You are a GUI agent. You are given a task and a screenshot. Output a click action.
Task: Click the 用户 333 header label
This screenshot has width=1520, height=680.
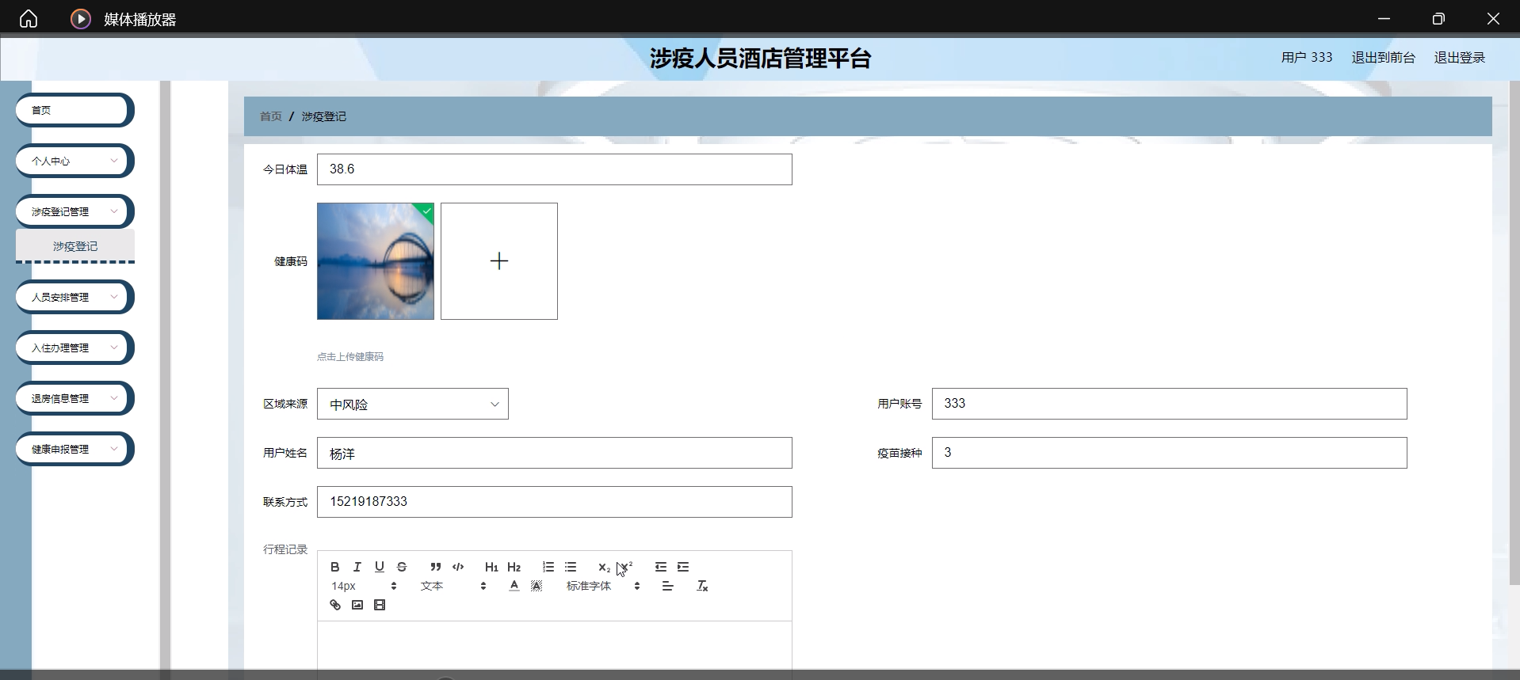(x=1307, y=57)
